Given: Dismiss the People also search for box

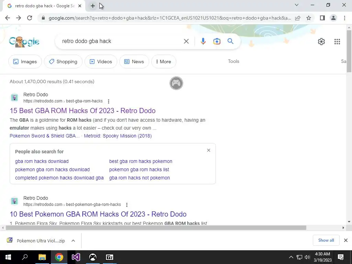Looking at the screenshot, I should tap(209, 150).
